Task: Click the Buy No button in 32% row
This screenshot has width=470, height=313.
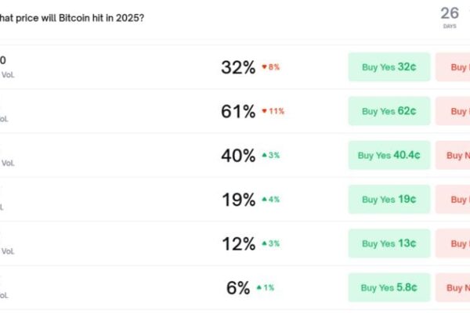Action: point(454,67)
